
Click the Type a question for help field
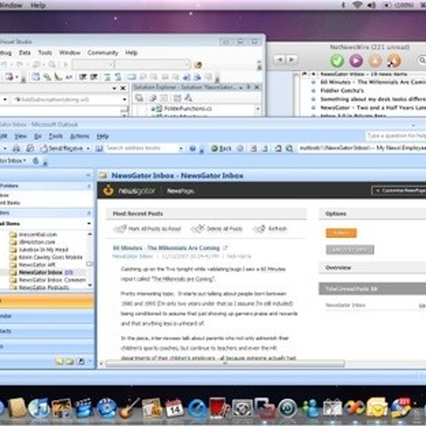click(x=396, y=136)
